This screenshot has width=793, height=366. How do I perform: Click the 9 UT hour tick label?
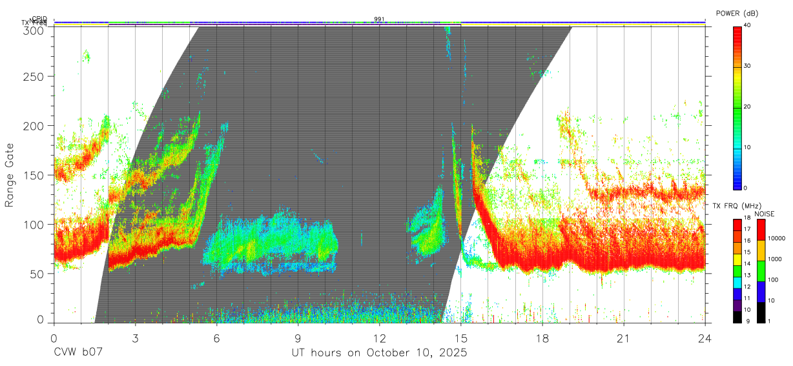point(298,338)
